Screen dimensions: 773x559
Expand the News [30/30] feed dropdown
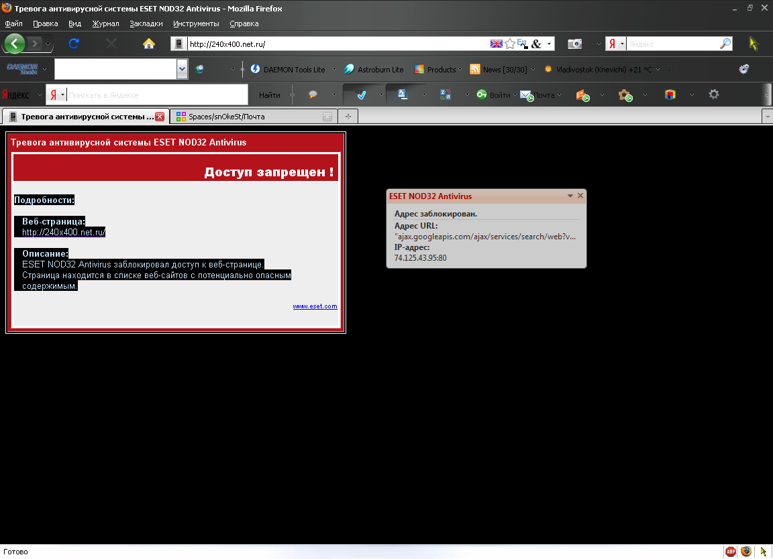point(533,70)
